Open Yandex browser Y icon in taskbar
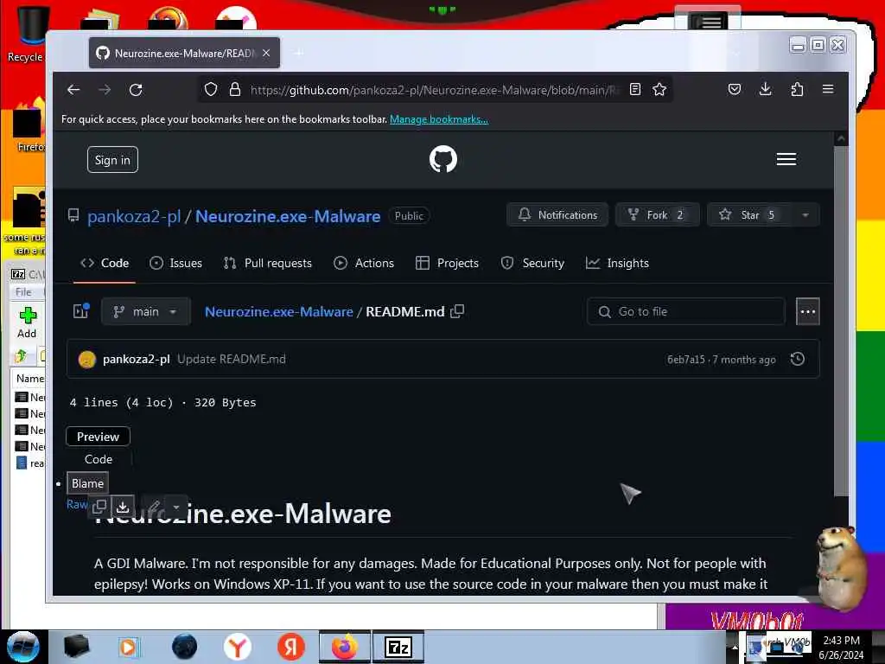Image resolution: width=885 pixels, height=664 pixels. point(237,647)
